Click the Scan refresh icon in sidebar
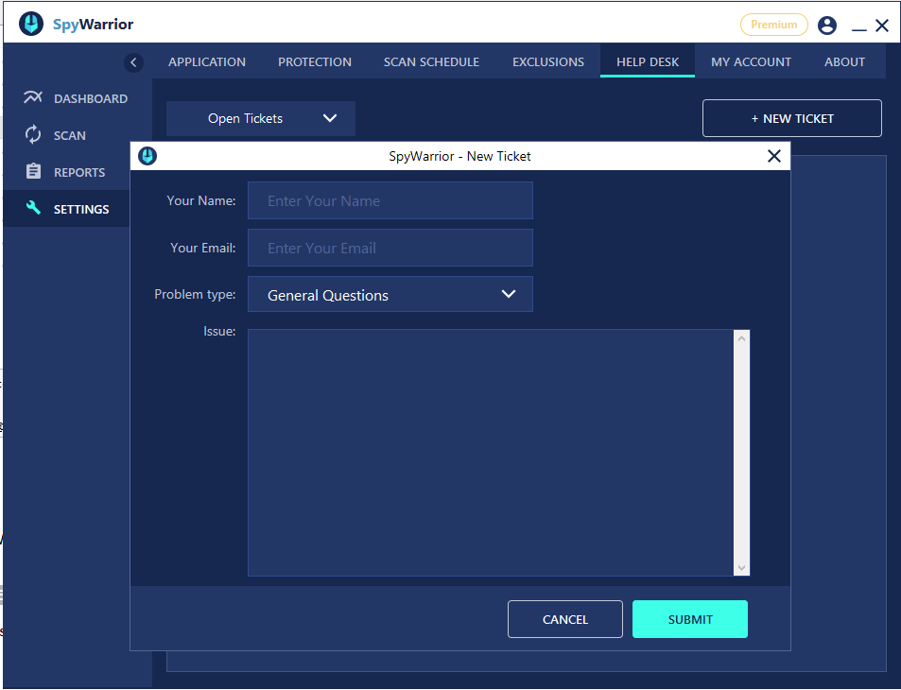The height and width of the screenshot is (690, 901). 33,135
